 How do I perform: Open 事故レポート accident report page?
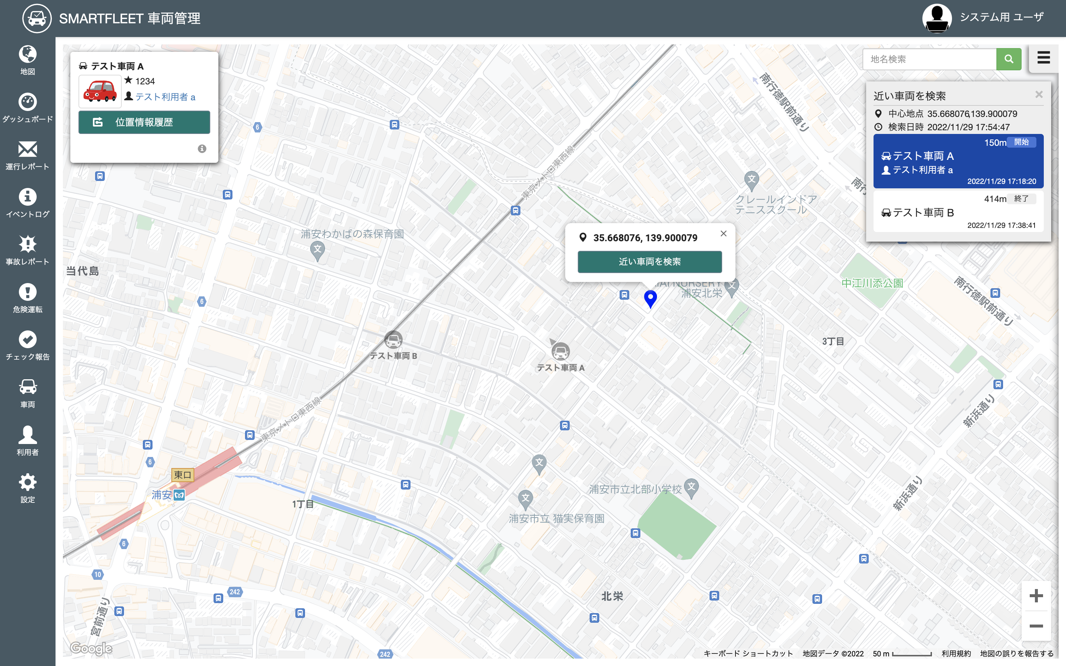pos(27,251)
